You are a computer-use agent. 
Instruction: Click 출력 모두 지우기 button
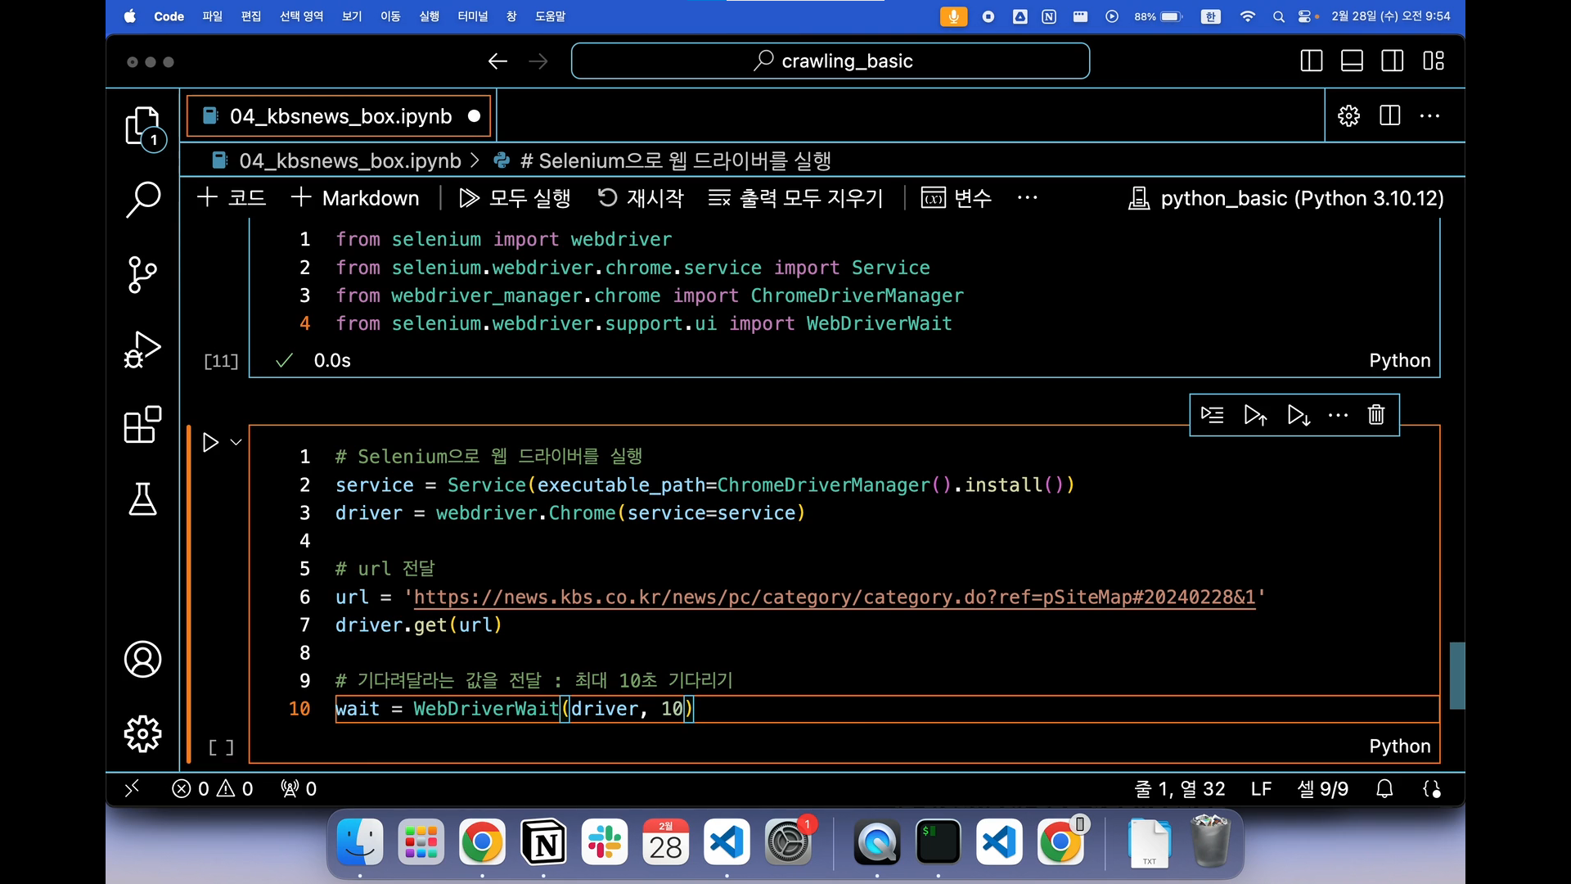pos(796,198)
